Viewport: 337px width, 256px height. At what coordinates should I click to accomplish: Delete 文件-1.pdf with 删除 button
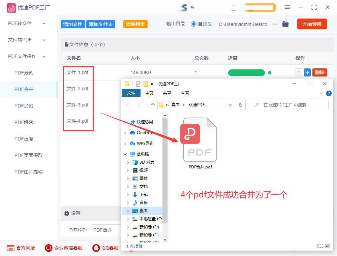tap(319, 73)
